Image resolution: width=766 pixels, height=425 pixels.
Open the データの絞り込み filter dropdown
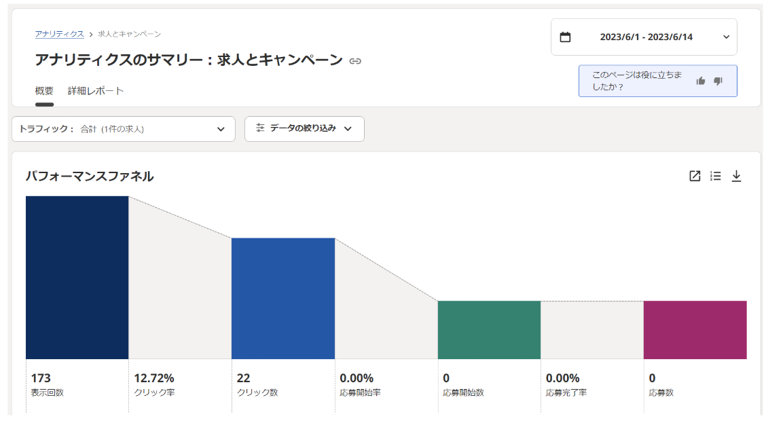pyautogui.click(x=304, y=129)
